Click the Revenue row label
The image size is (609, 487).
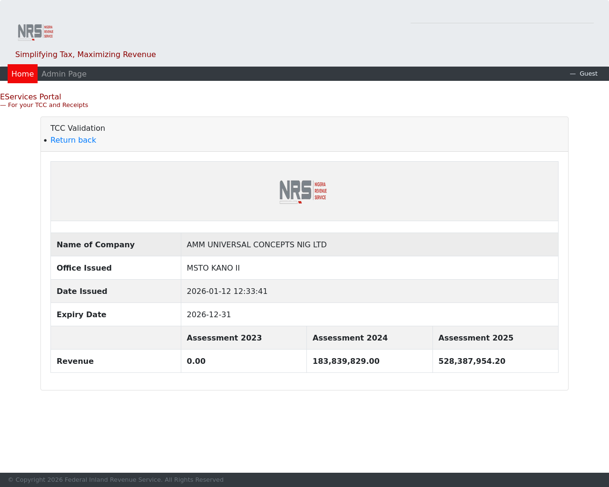click(75, 361)
